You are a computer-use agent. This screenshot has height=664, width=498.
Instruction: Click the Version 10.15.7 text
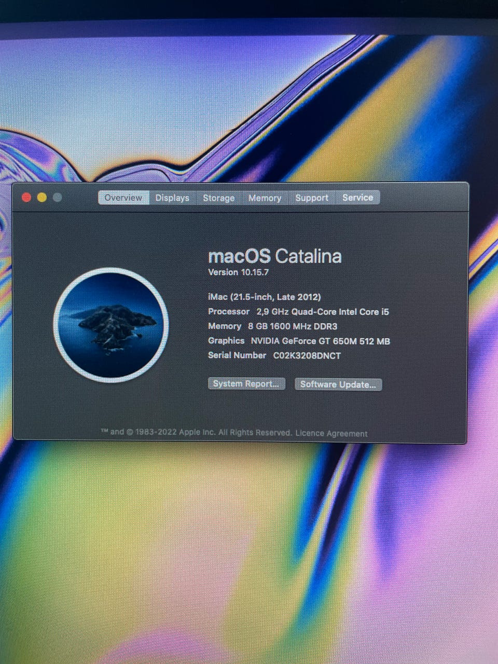click(x=238, y=272)
